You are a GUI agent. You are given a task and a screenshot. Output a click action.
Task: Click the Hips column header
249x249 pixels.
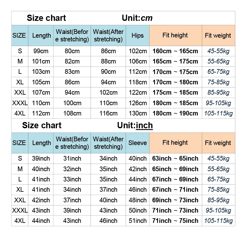click(x=138, y=35)
